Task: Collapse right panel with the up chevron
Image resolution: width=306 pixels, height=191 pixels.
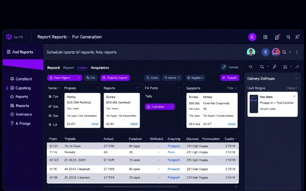Action: pos(297,67)
